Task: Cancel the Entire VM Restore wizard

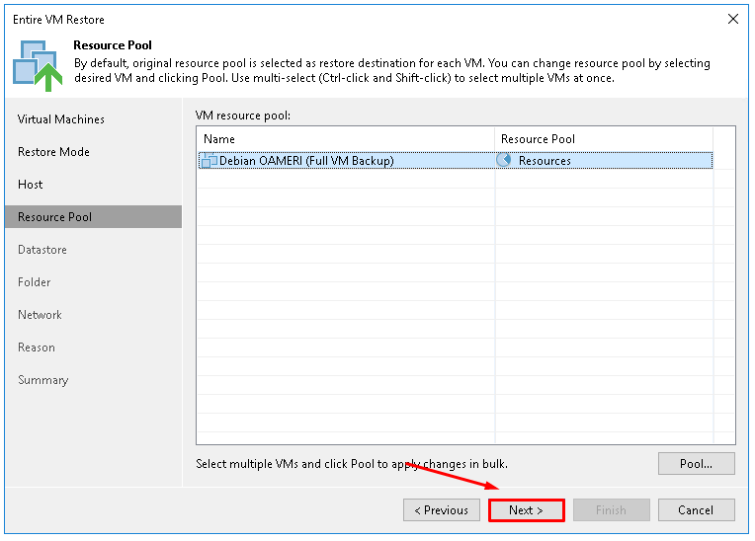Action: pyautogui.click(x=696, y=509)
